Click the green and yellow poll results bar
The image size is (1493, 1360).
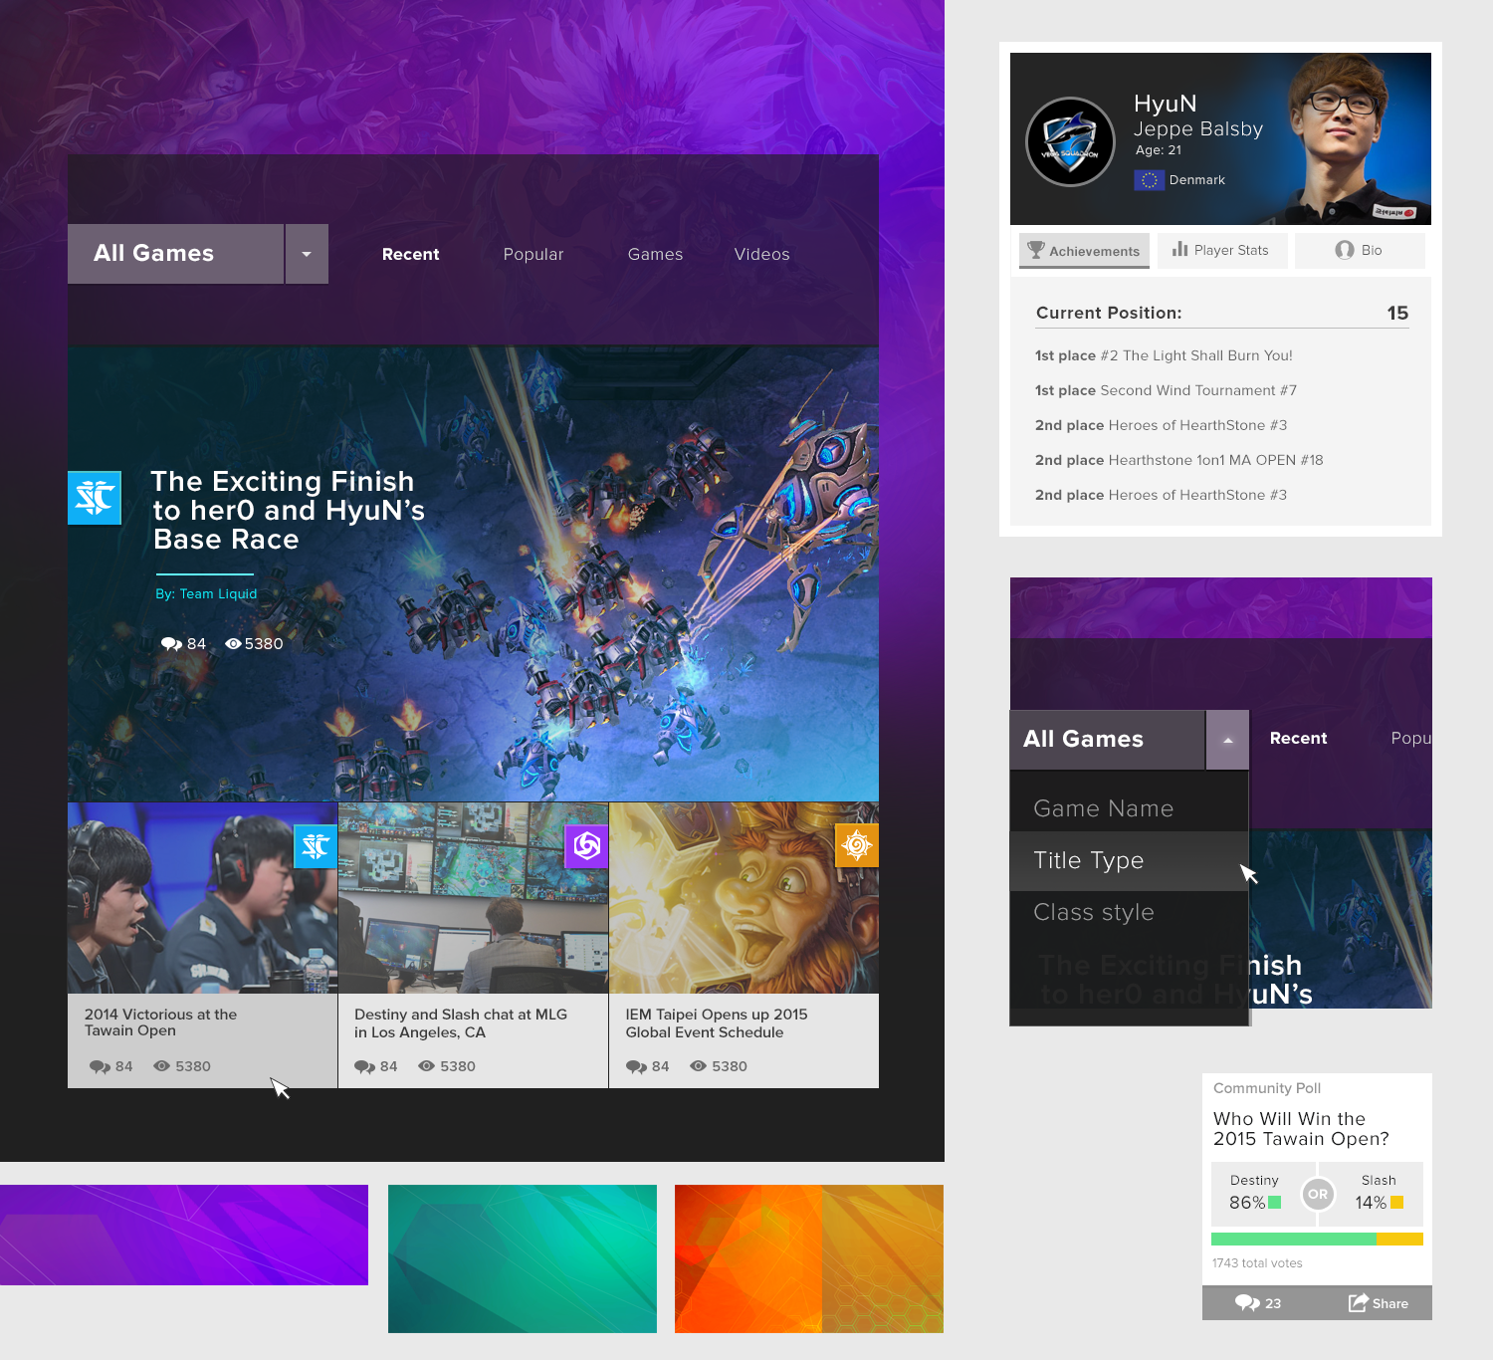click(1317, 1240)
